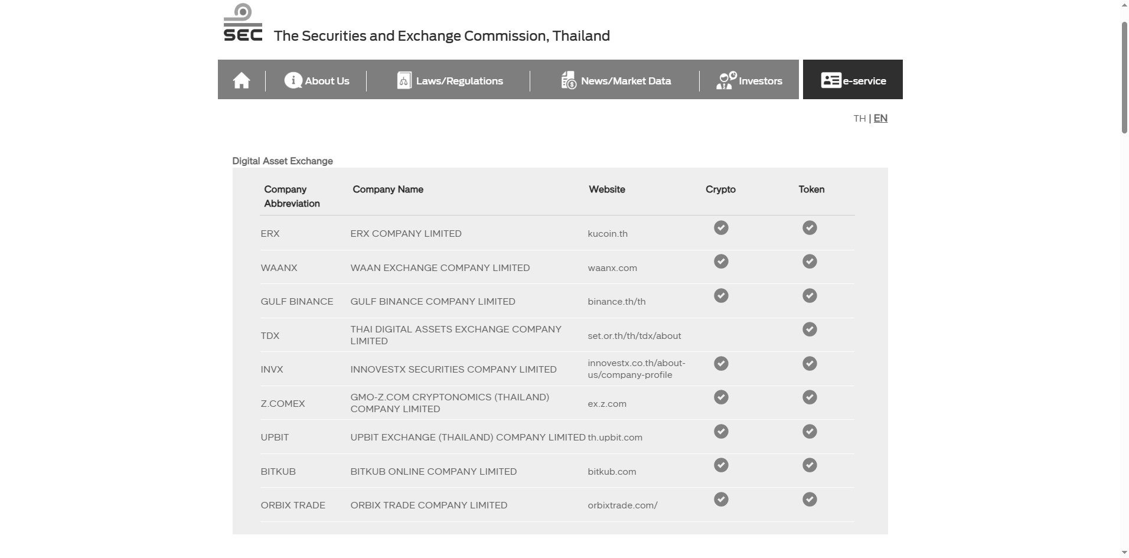Switch language to TH
This screenshot has height=558, width=1129.
point(859,119)
